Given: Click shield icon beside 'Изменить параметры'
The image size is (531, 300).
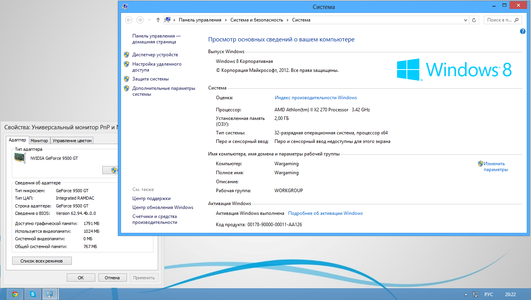Looking at the screenshot, I should [x=481, y=164].
